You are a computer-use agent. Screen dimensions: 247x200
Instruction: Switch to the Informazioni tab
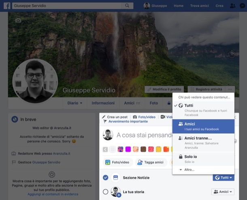tap(103, 103)
